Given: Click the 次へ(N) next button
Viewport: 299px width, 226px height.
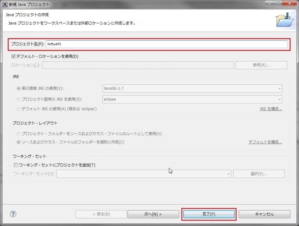Looking at the screenshot, I should [152, 214].
